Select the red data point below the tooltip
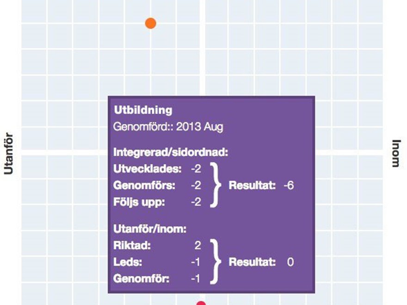Image resolution: width=407 pixels, height=305 pixels. click(x=201, y=303)
